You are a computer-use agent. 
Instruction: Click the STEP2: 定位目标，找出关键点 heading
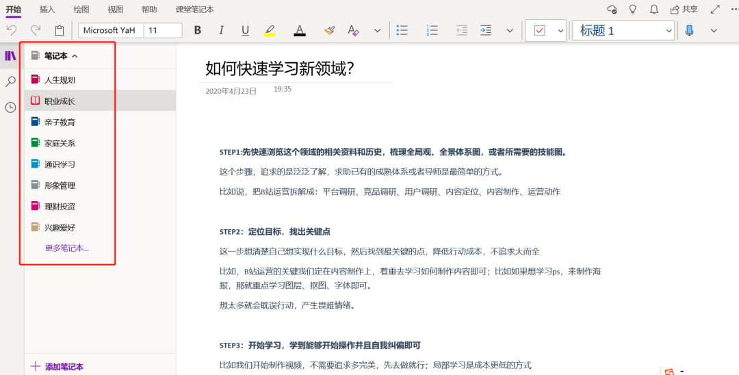click(x=275, y=232)
